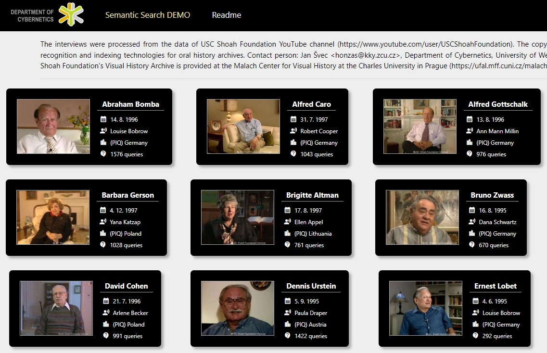Click the '5. 9. 1995' date text

(306, 302)
